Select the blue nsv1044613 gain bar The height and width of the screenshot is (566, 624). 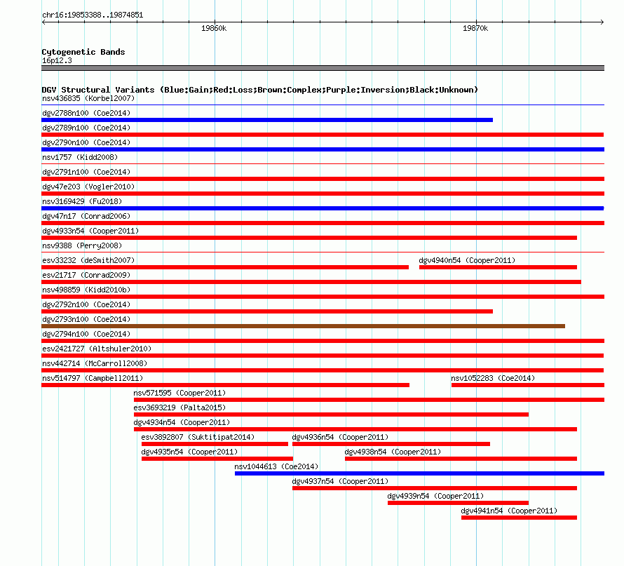[x=419, y=473]
